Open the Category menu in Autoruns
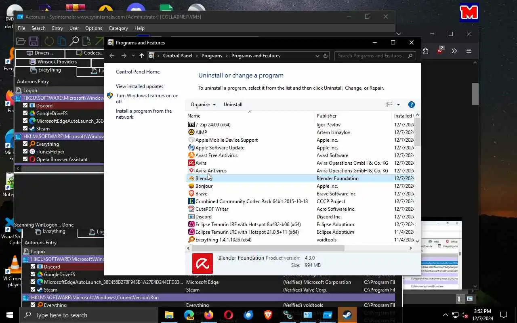 (x=118, y=28)
